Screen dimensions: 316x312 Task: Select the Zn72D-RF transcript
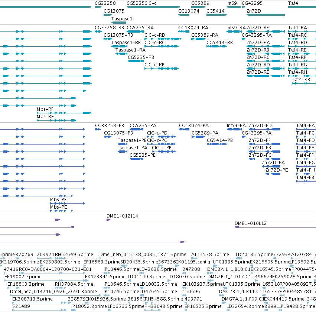265,31
